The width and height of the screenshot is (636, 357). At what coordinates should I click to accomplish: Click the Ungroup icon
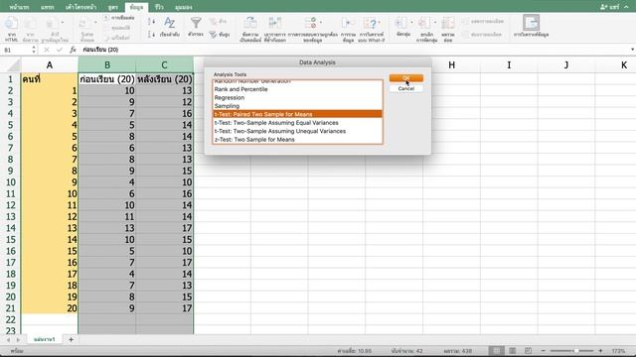pyautogui.click(x=424, y=23)
